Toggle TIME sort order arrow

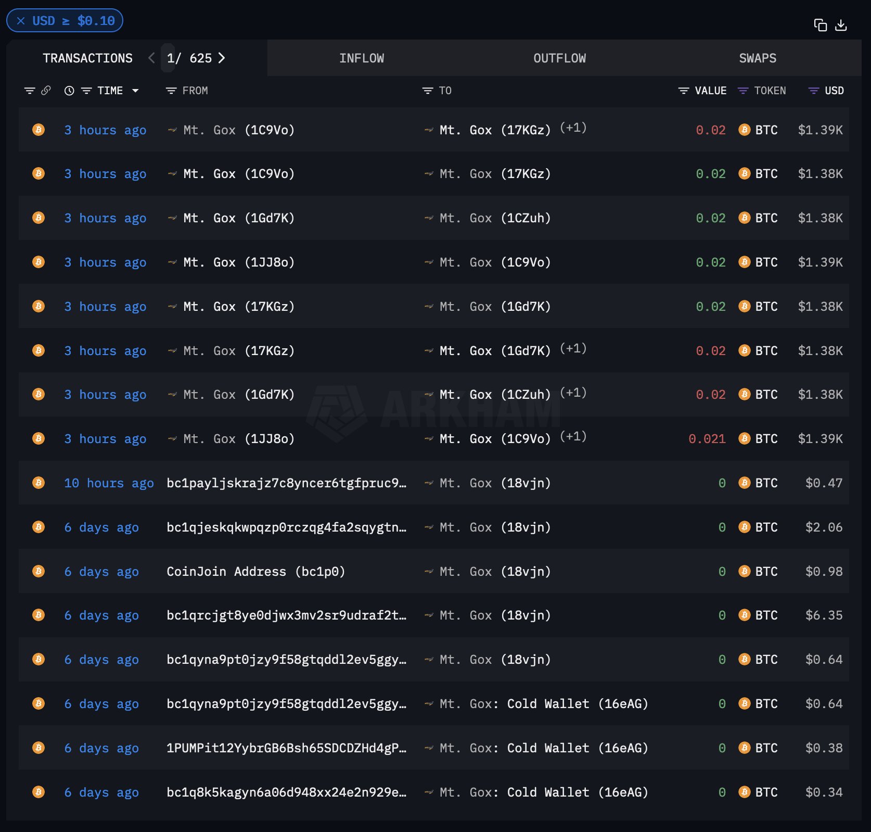(x=135, y=91)
